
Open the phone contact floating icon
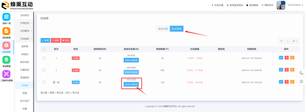tap(301, 73)
